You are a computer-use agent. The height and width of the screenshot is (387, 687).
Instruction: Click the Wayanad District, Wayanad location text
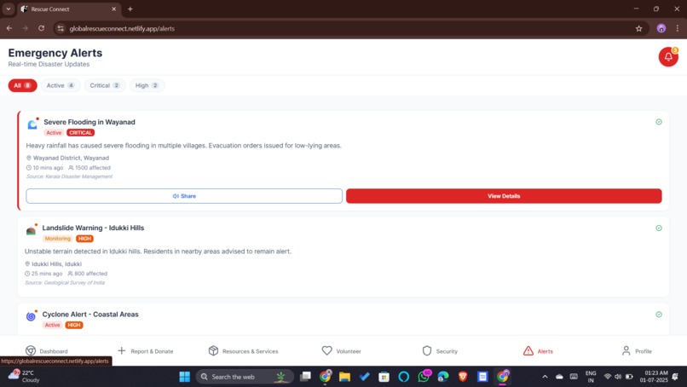(71, 158)
